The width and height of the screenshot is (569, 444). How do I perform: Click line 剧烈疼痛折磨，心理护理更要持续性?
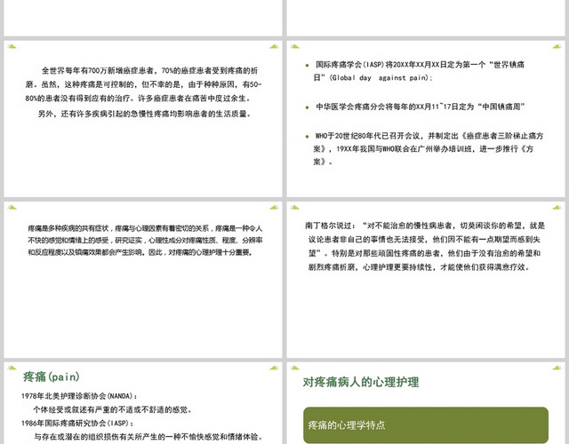pos(419,267)
